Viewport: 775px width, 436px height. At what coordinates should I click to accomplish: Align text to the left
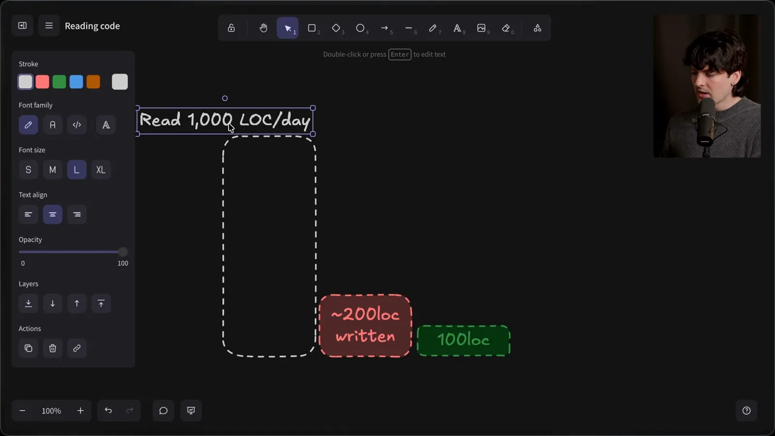point(29,215)
